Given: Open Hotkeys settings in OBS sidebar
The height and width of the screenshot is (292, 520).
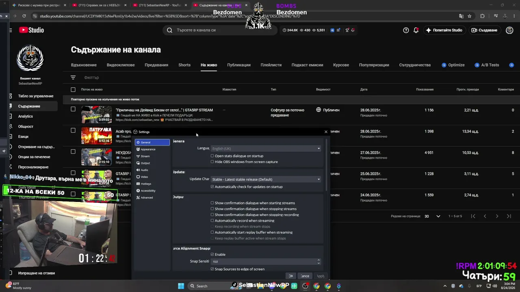Looking at the screenshot, I should [146, 184].
